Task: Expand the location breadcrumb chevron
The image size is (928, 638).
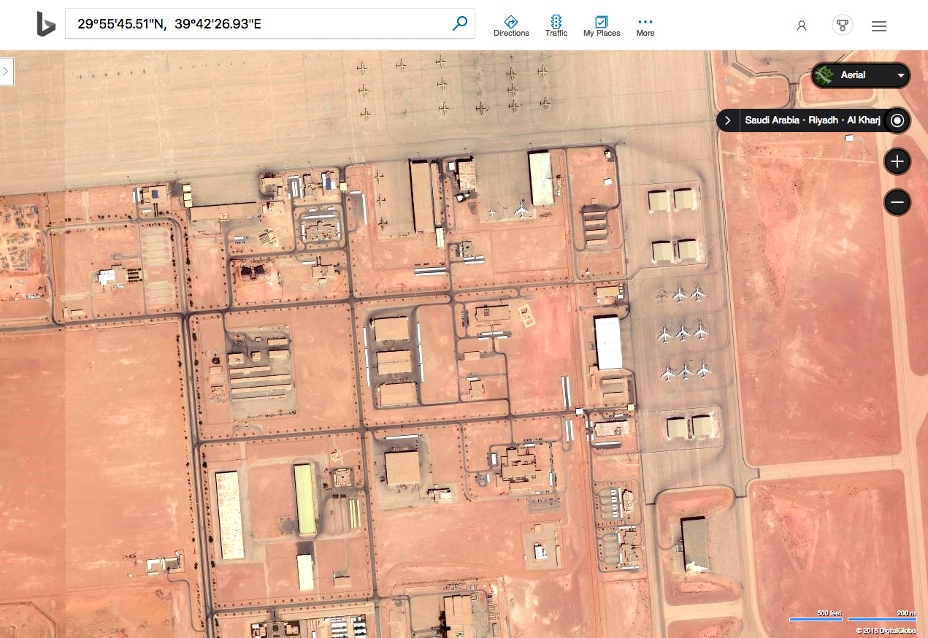Action: coord(728,120)
